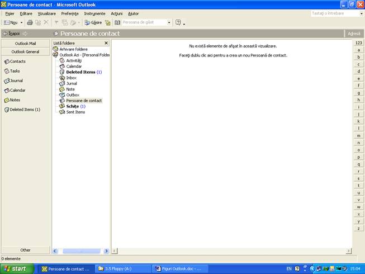Click the Print icon in toolbar
The height and width of the screenshot is (274, 365).
30,22
